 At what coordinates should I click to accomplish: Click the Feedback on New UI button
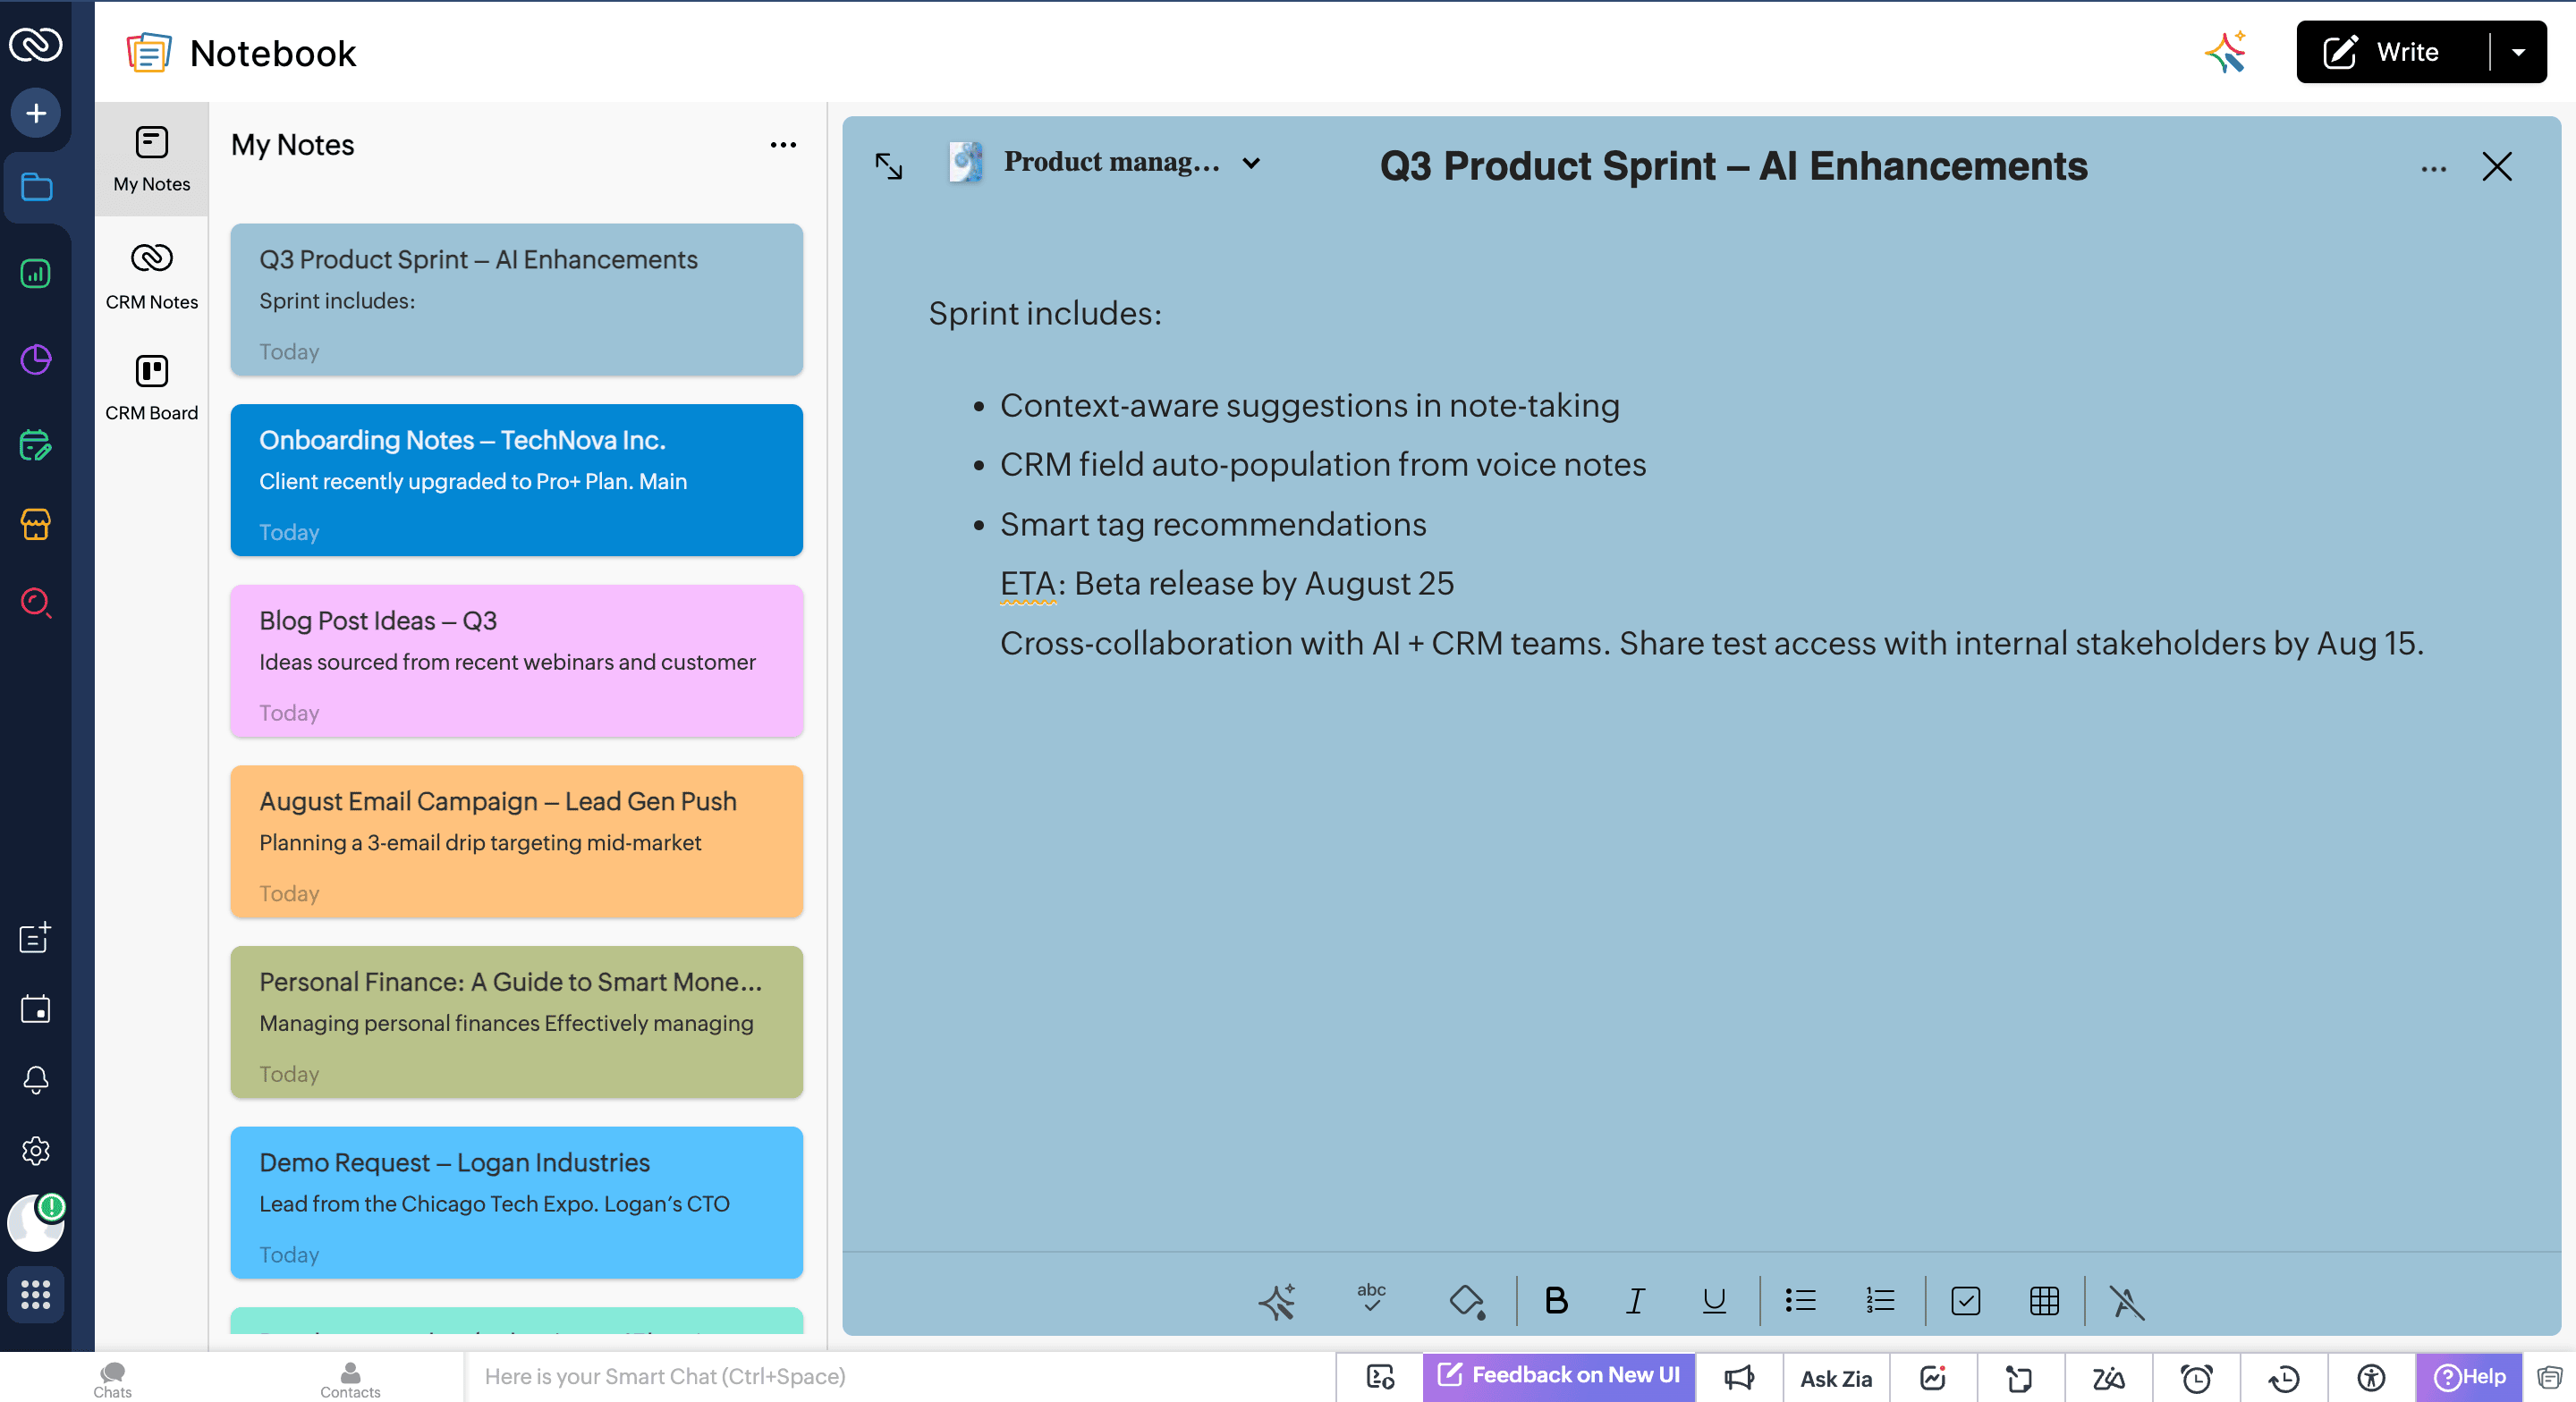tap(1558, 1375)
